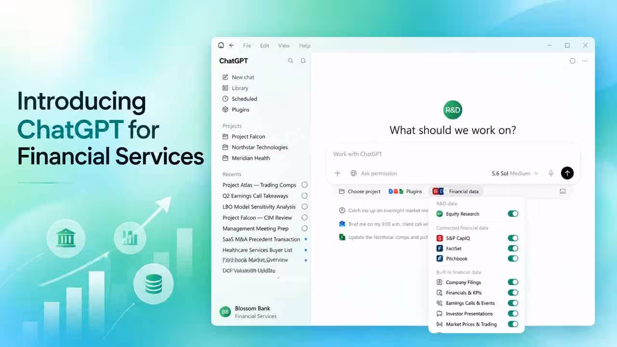The width and height of the screenshot is (617, 347).
Task: Open the View menu
Action: [284, 46]
